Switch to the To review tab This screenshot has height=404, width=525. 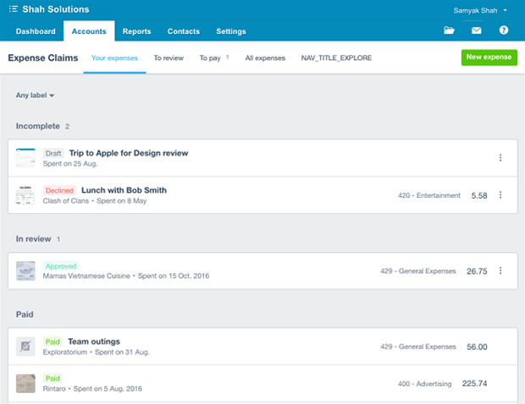click(x=169, y=57)
